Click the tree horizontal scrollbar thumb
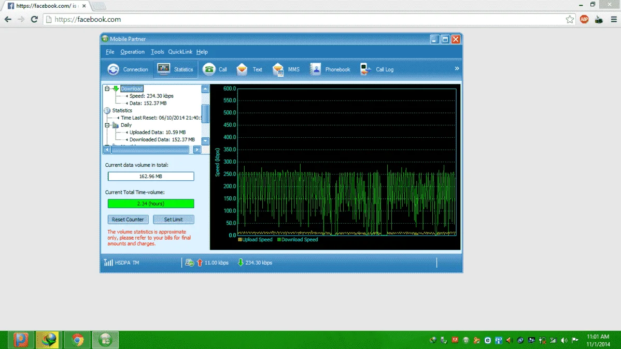This screenshot has width=621, height=349. point(150,150)
